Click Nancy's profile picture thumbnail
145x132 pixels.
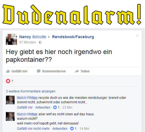(x=11, y=39)
